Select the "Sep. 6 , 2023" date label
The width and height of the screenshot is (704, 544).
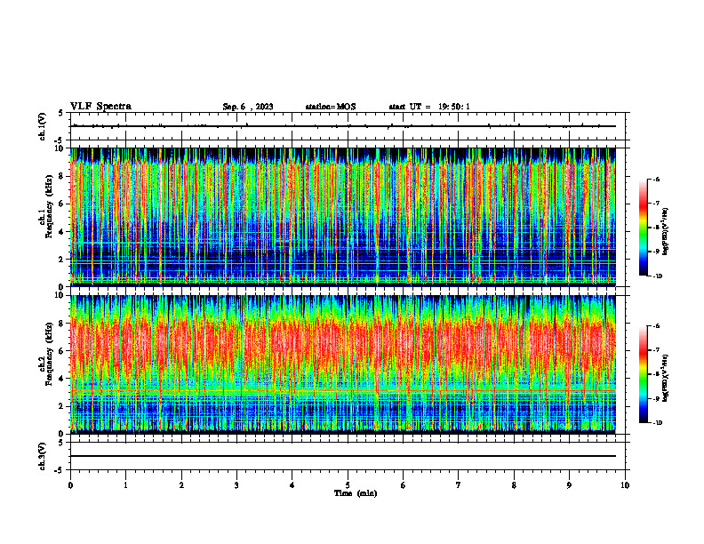click(248, 107)
